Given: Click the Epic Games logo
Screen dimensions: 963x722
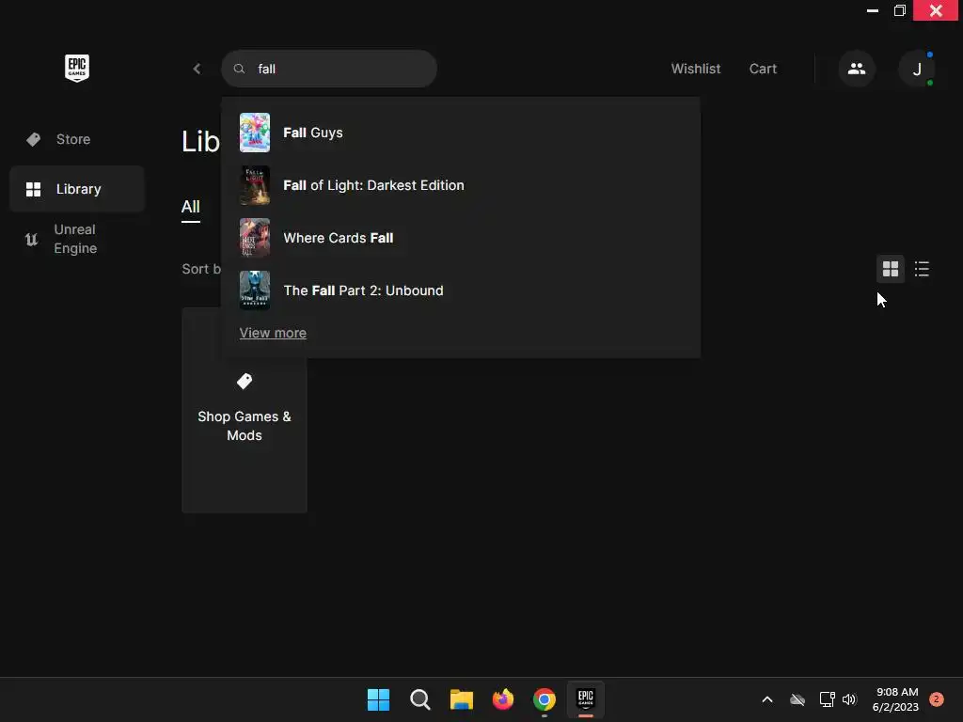Looking at the screenshot, I should 77,68.
